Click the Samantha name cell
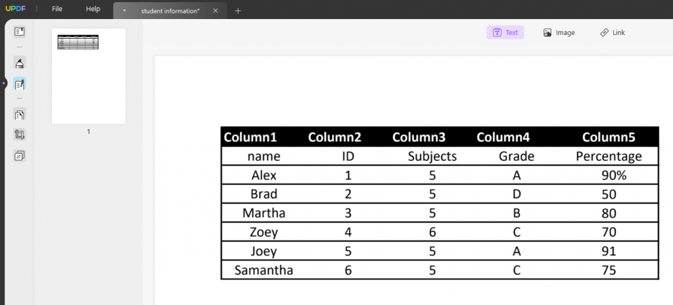 (x=264, y=270)
